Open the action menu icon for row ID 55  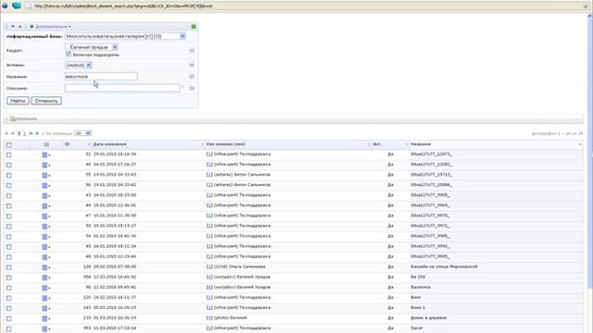tap(46, 175)
